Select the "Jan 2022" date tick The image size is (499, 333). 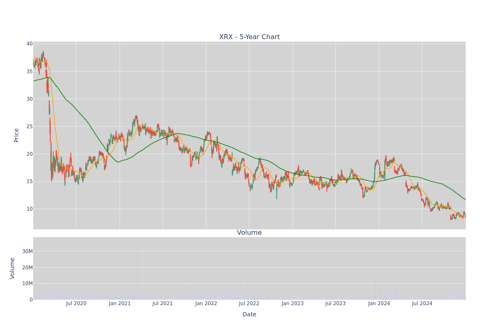[x=206, y=303]
